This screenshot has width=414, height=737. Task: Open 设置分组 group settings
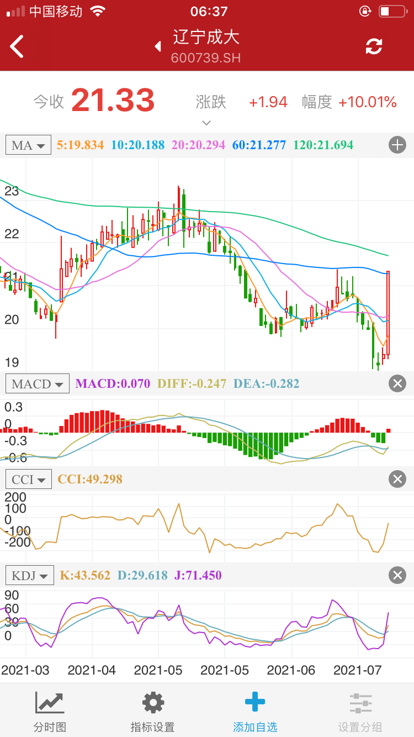[360, 712]
